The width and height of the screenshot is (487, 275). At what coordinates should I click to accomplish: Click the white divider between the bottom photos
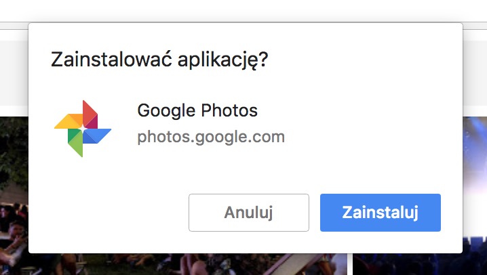350,264
